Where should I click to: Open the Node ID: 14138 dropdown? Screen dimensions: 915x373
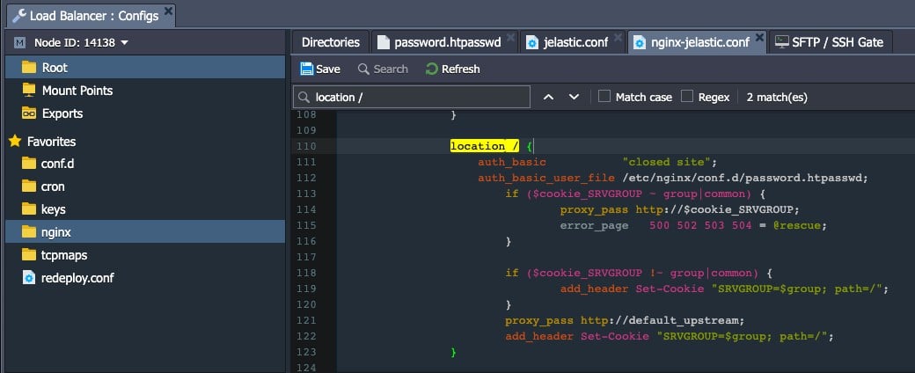(x=81, y=42)
